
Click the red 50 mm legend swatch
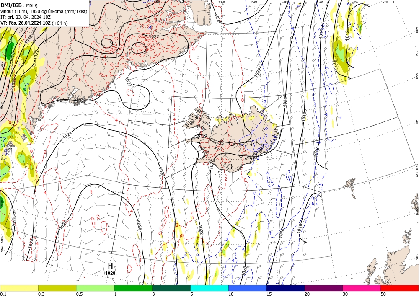400,288
